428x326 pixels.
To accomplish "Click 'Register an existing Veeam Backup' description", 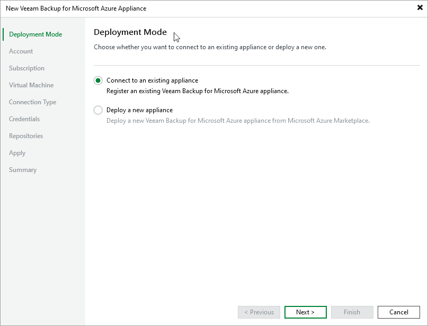I will pos(198,91).
